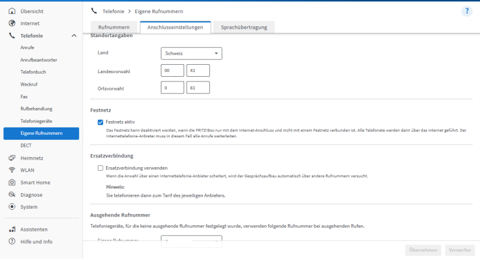Click the Ersatzverbindung verwenden label text
The image size is (480, 259).
[137, 168]
